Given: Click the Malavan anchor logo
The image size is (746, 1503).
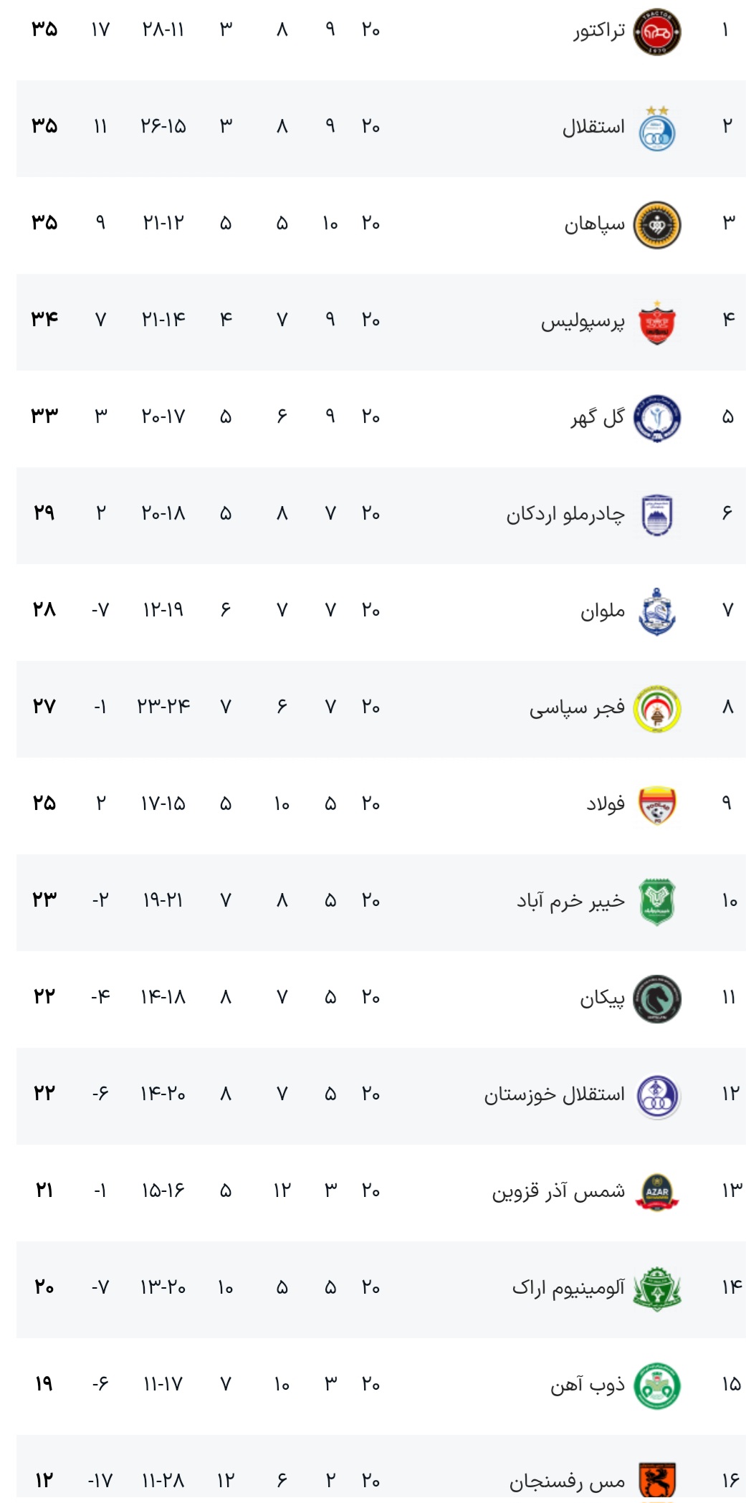Looking at the screenshot, I should pyautogui.click(x=657, y=612).
